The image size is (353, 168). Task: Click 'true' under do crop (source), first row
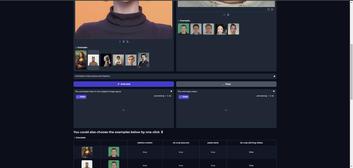coord(181,152)
